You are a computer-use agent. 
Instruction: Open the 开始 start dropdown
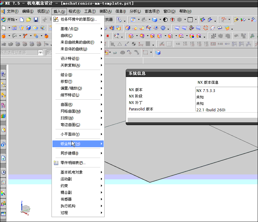pos(9,20)
